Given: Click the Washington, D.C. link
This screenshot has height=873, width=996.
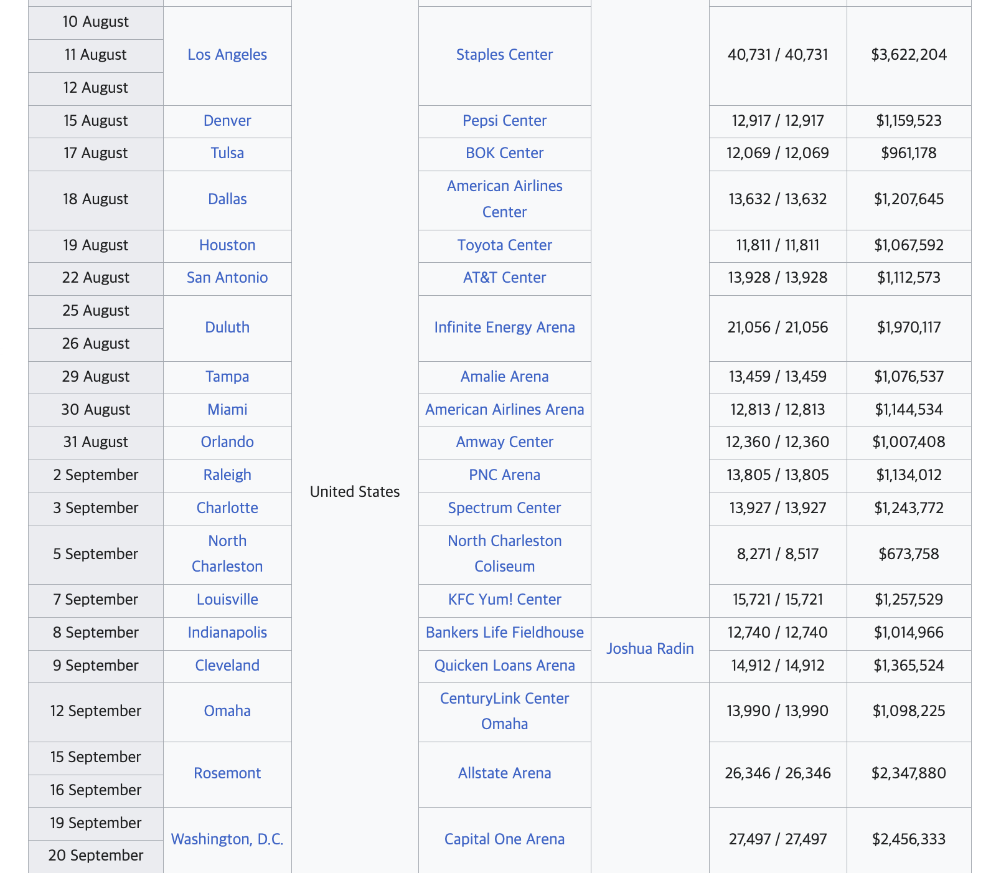Looking at the screenshot, I should pos(227,839).
